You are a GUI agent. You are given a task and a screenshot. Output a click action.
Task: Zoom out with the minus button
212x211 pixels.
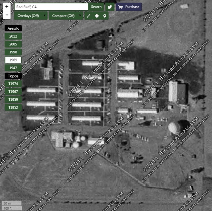click(x=7, y=15)
